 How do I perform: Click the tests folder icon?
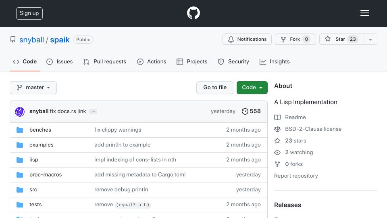20,205
